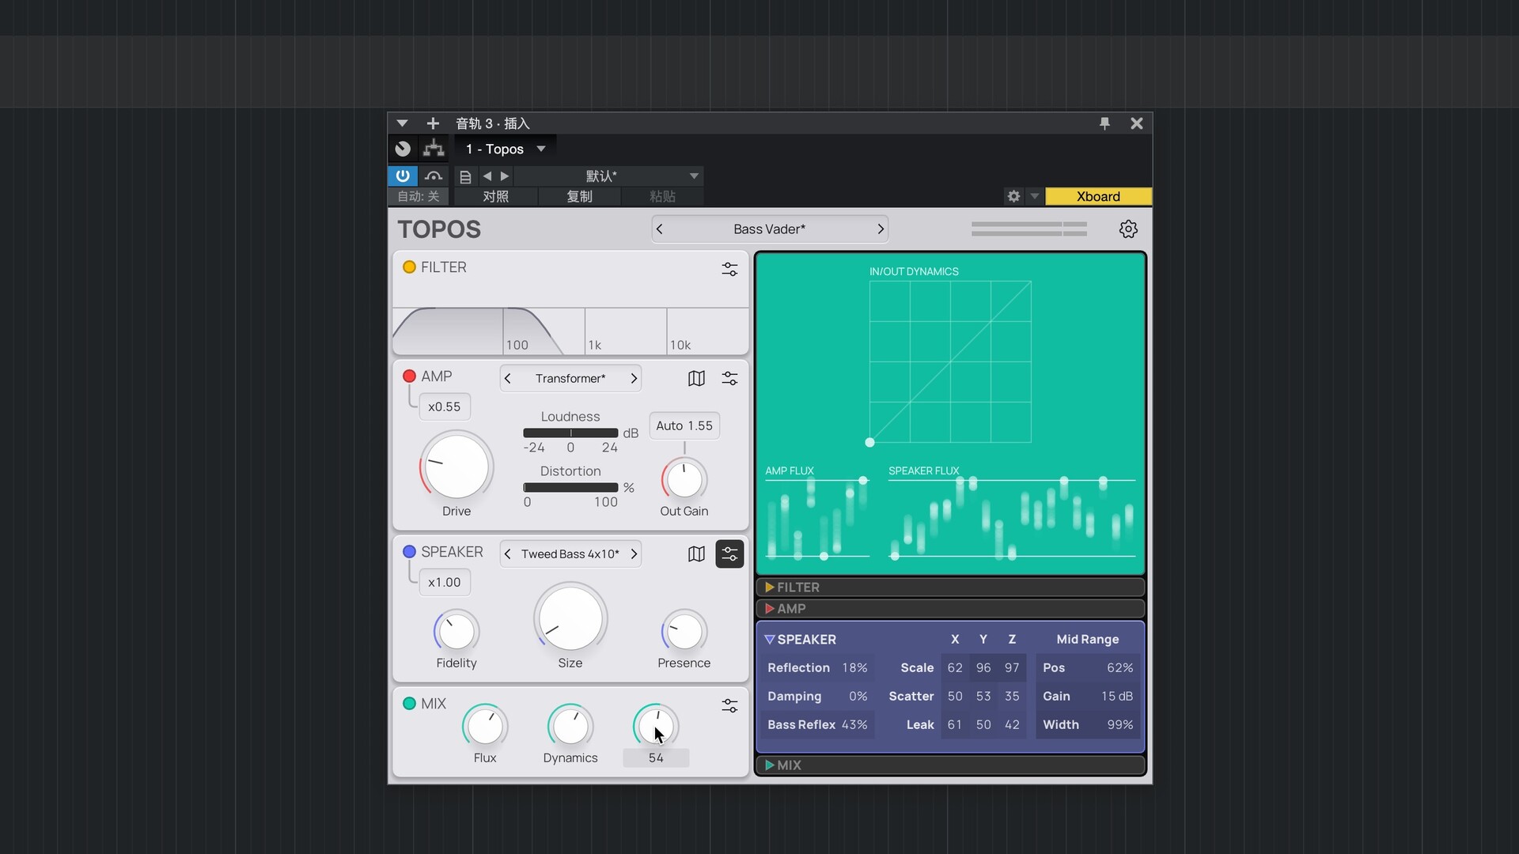Open the 默认* preset dropdown
1519x854 pixels.
coord(608,176)
